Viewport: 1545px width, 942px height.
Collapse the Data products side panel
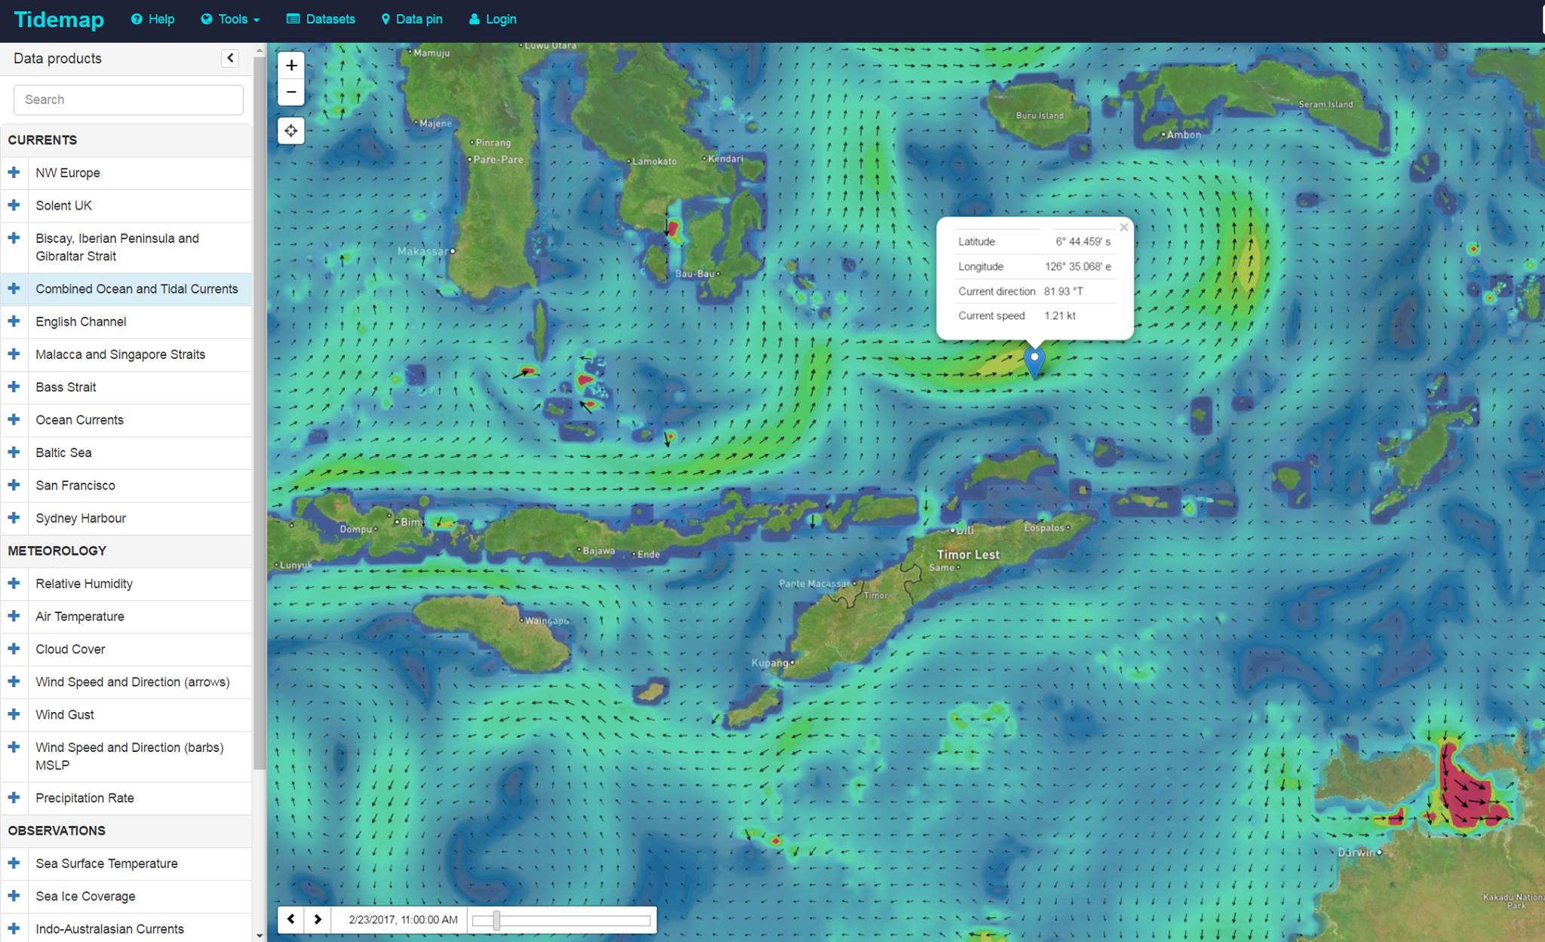pyautogui.click(x=230, y=58)
